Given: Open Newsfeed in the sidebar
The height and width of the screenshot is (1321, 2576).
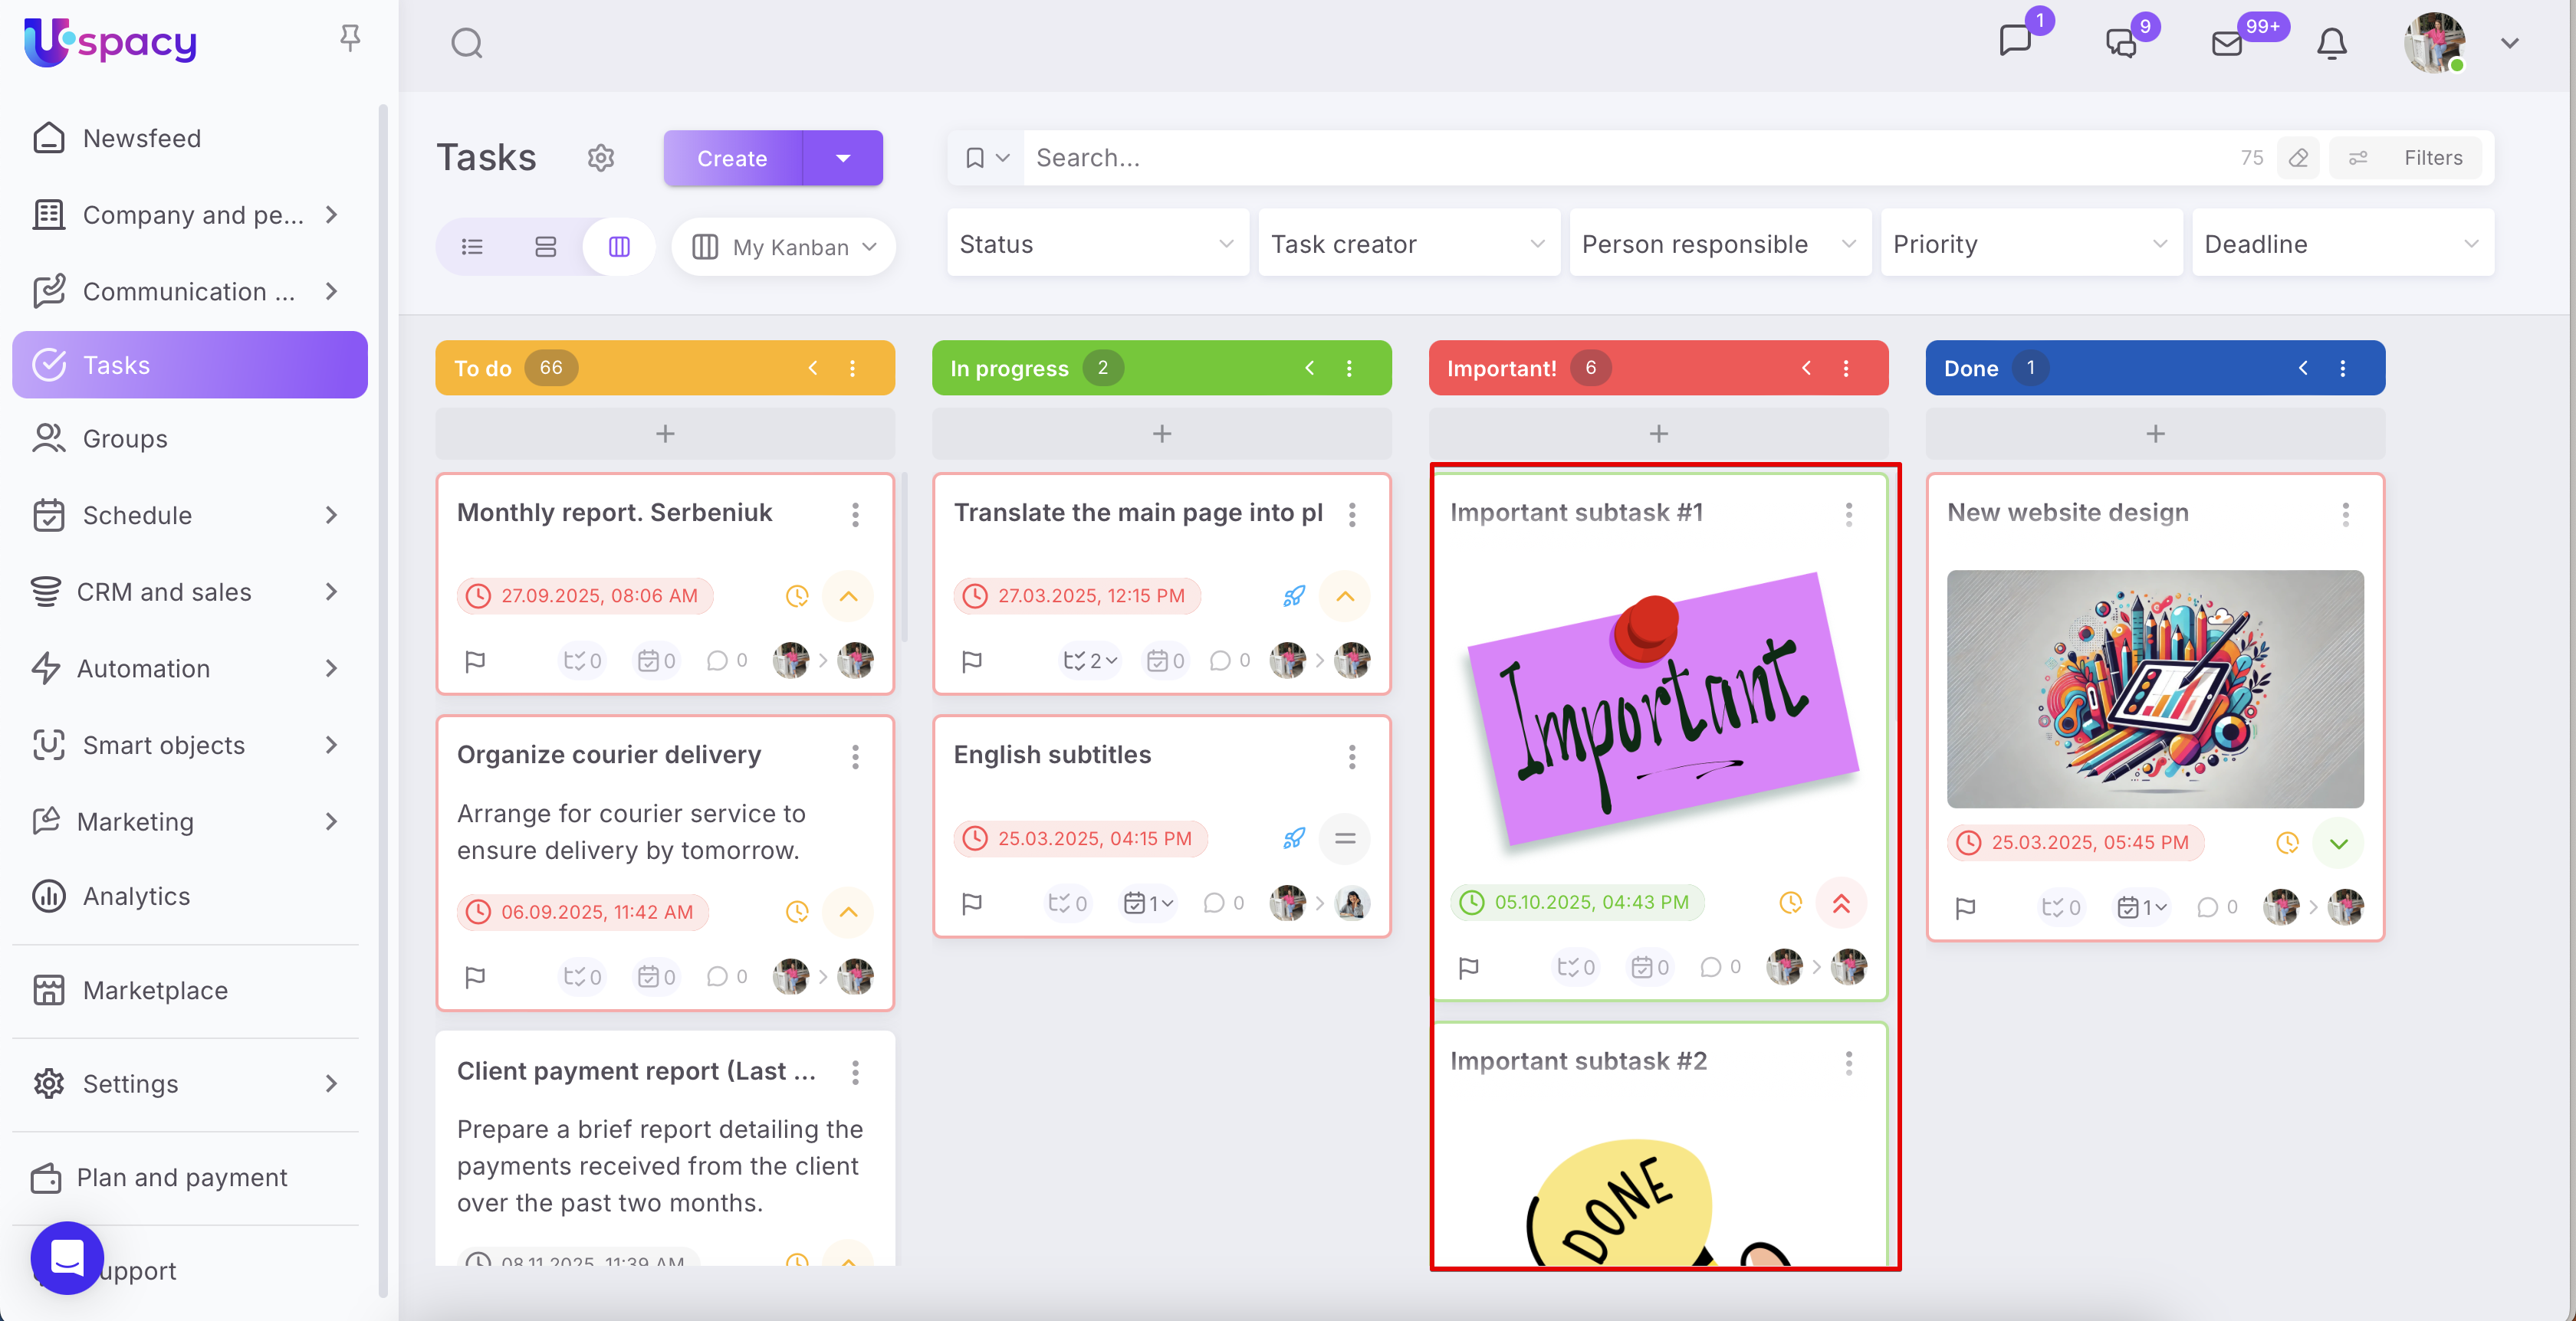Looking at the screenshot, I should (x=142, y=138).
